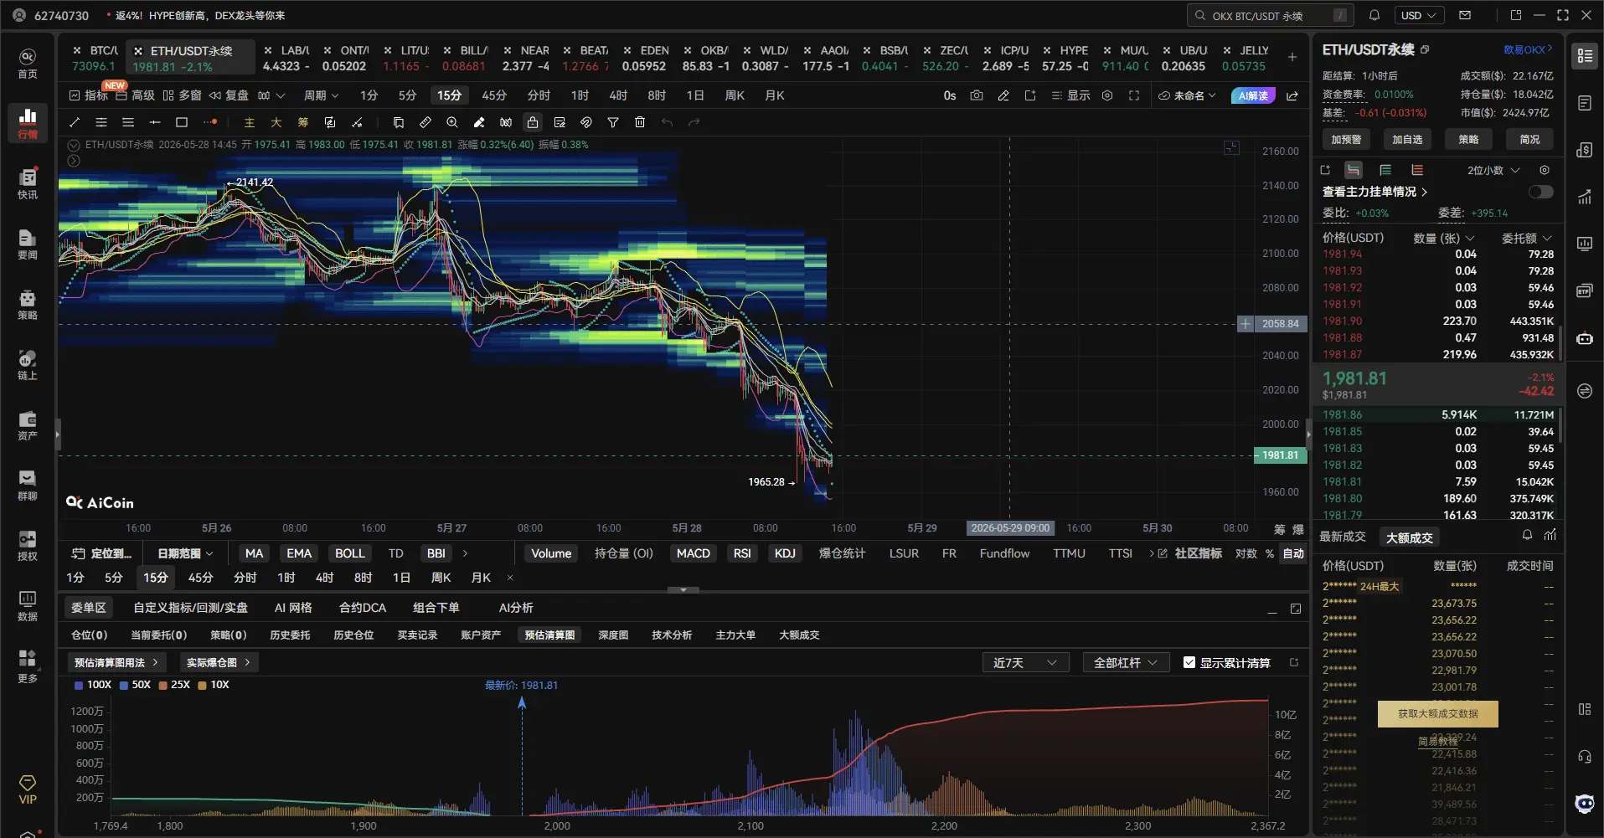Switch to the 最新成交 recent trades tab

pos(1343,537)
